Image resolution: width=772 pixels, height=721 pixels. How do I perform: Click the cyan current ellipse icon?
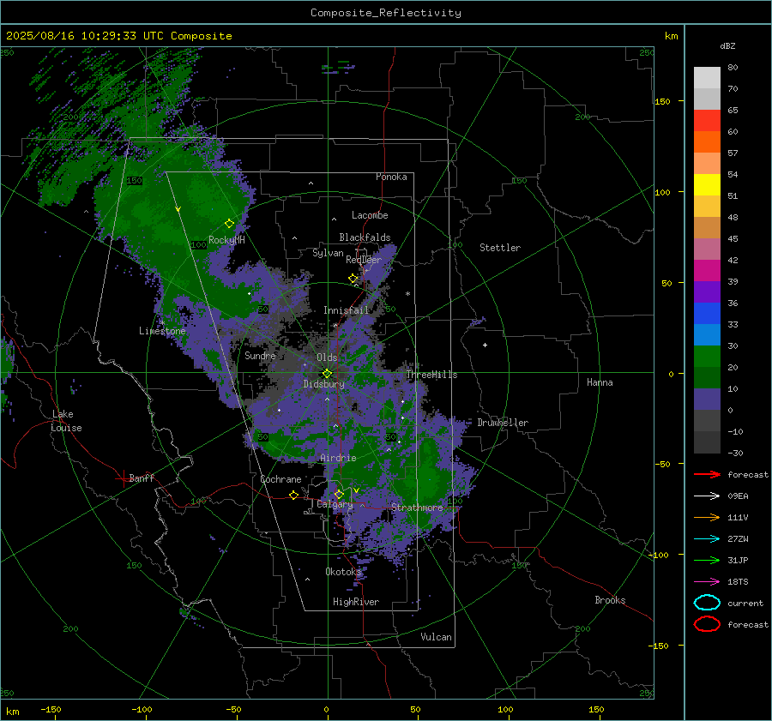(707, 603)
